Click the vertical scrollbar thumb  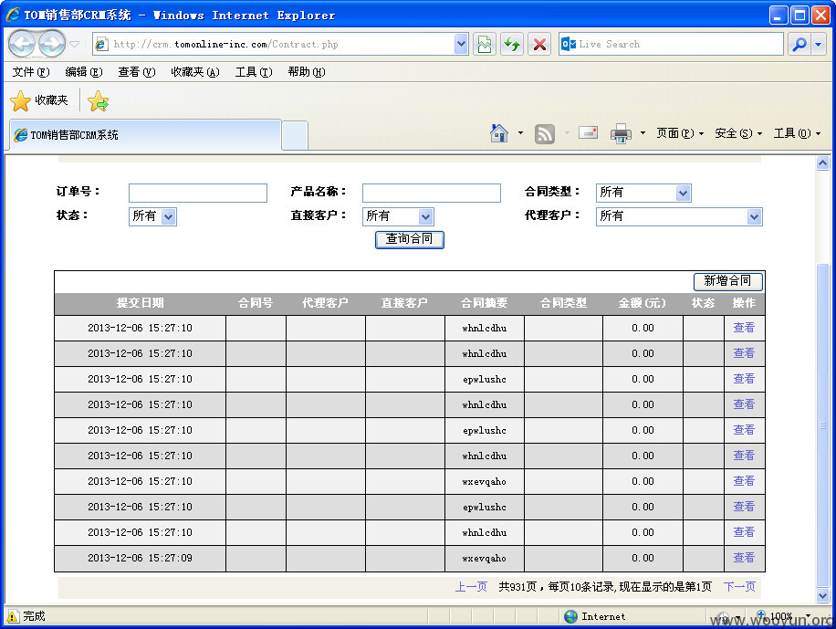(x=822, y=425)
